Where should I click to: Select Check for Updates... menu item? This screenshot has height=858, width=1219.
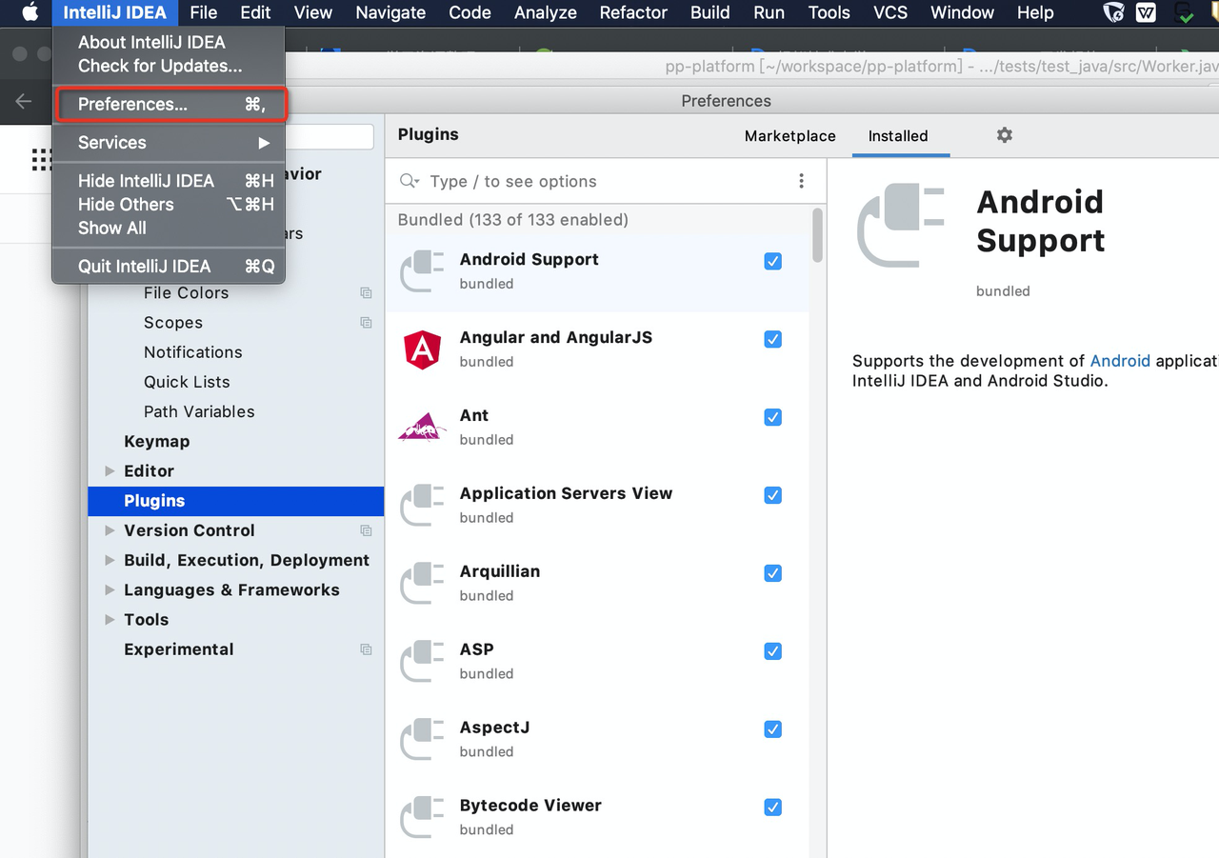pyautogui.click(x=170, y=66)
